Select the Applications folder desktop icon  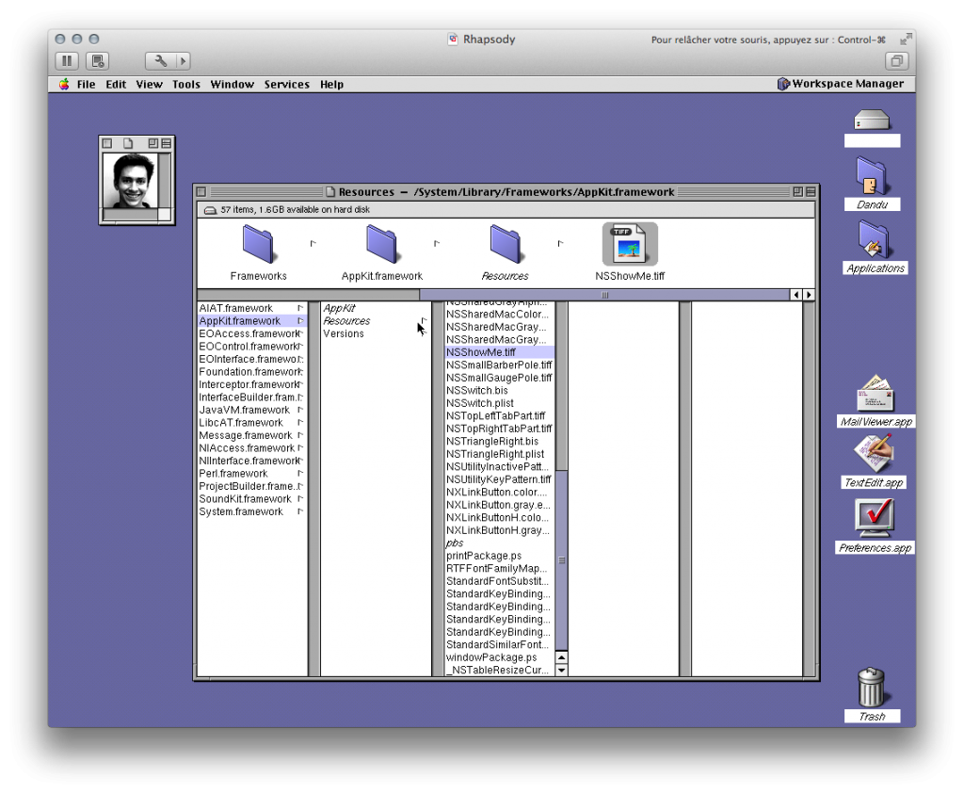coord(875,240)
